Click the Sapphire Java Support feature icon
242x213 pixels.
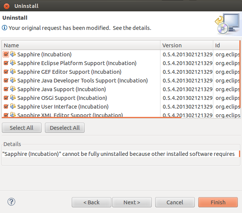(13, 89)
